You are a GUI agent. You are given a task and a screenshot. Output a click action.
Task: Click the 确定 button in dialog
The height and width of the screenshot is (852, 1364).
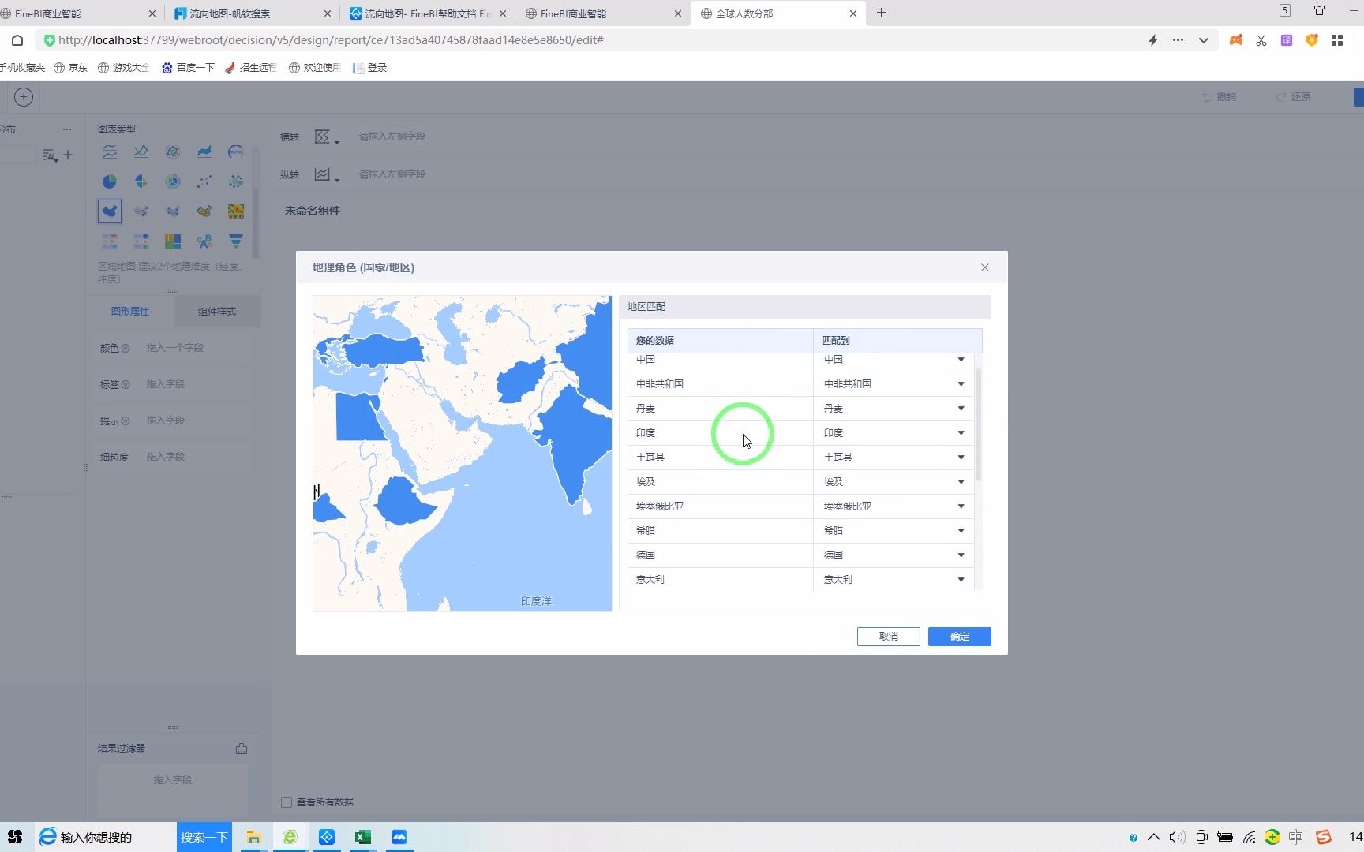pos(959,637)
